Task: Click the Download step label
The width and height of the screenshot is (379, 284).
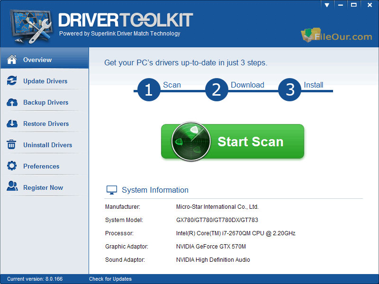Action: point(247,85)
